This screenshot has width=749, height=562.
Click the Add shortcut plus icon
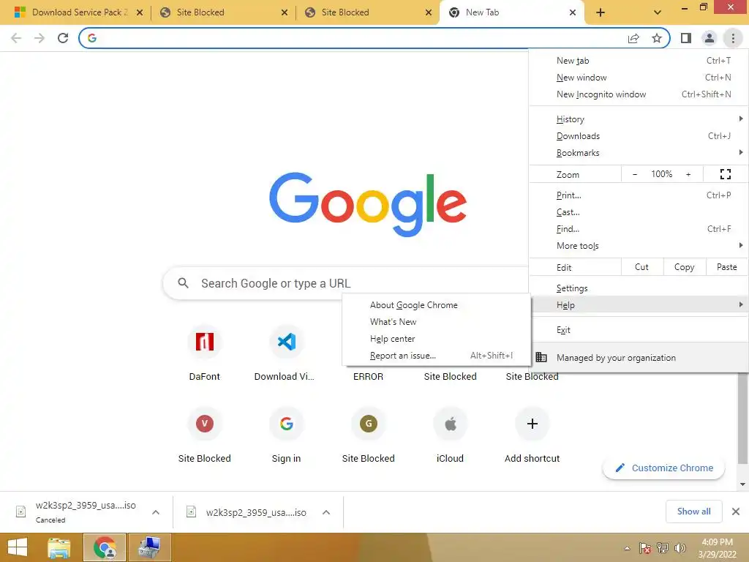click(532, 424)
